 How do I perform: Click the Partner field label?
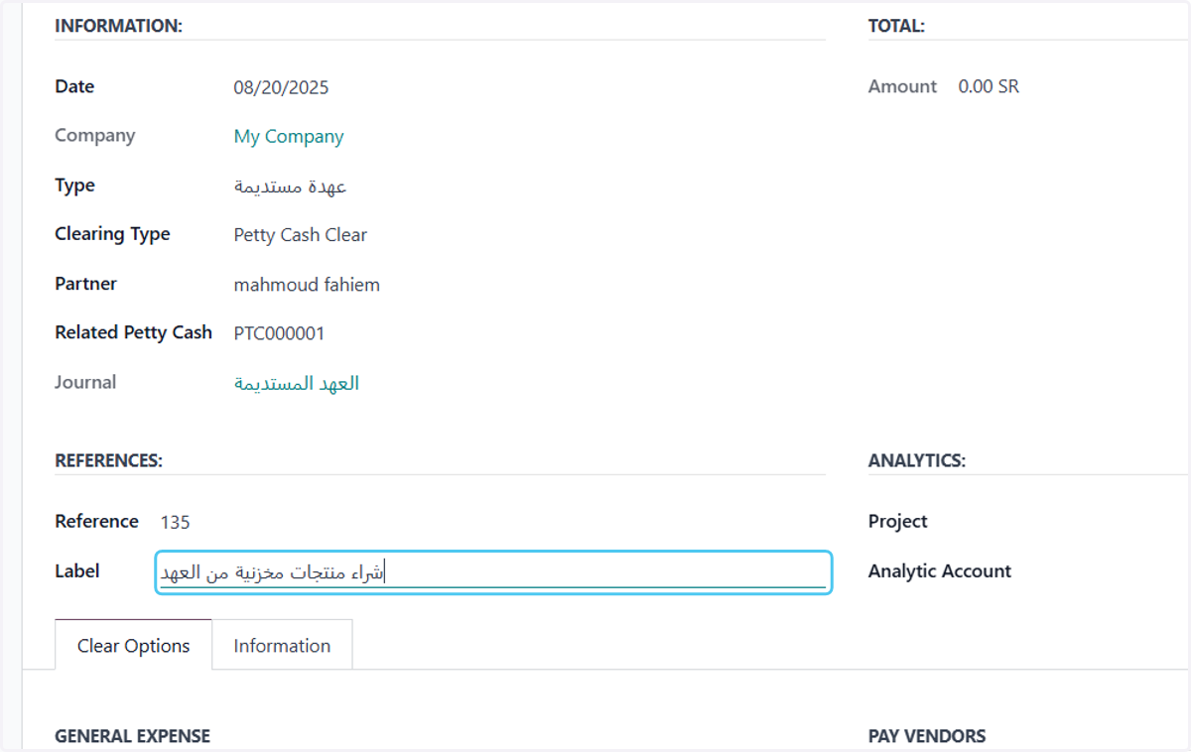click(85, 284)
